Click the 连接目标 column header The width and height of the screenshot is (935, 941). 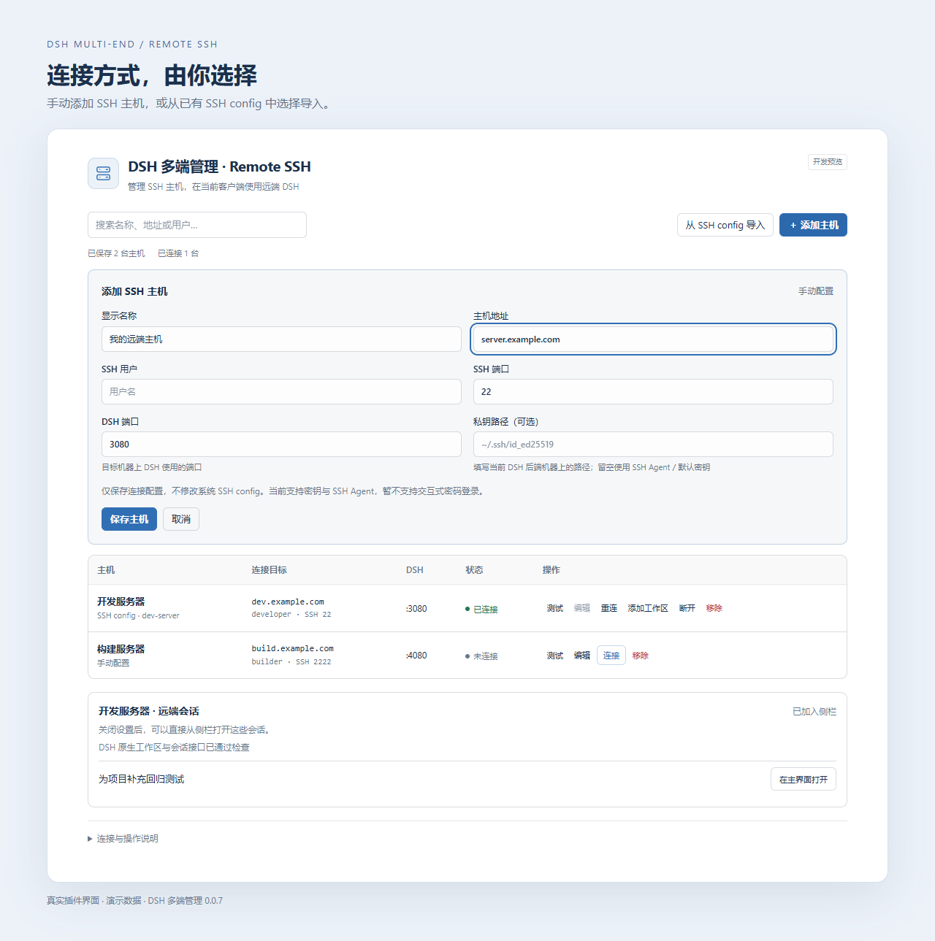(270, 570)
